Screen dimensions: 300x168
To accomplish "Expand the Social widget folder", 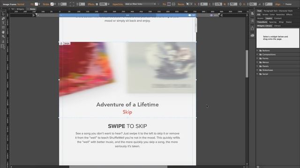I will pos(257,74).
